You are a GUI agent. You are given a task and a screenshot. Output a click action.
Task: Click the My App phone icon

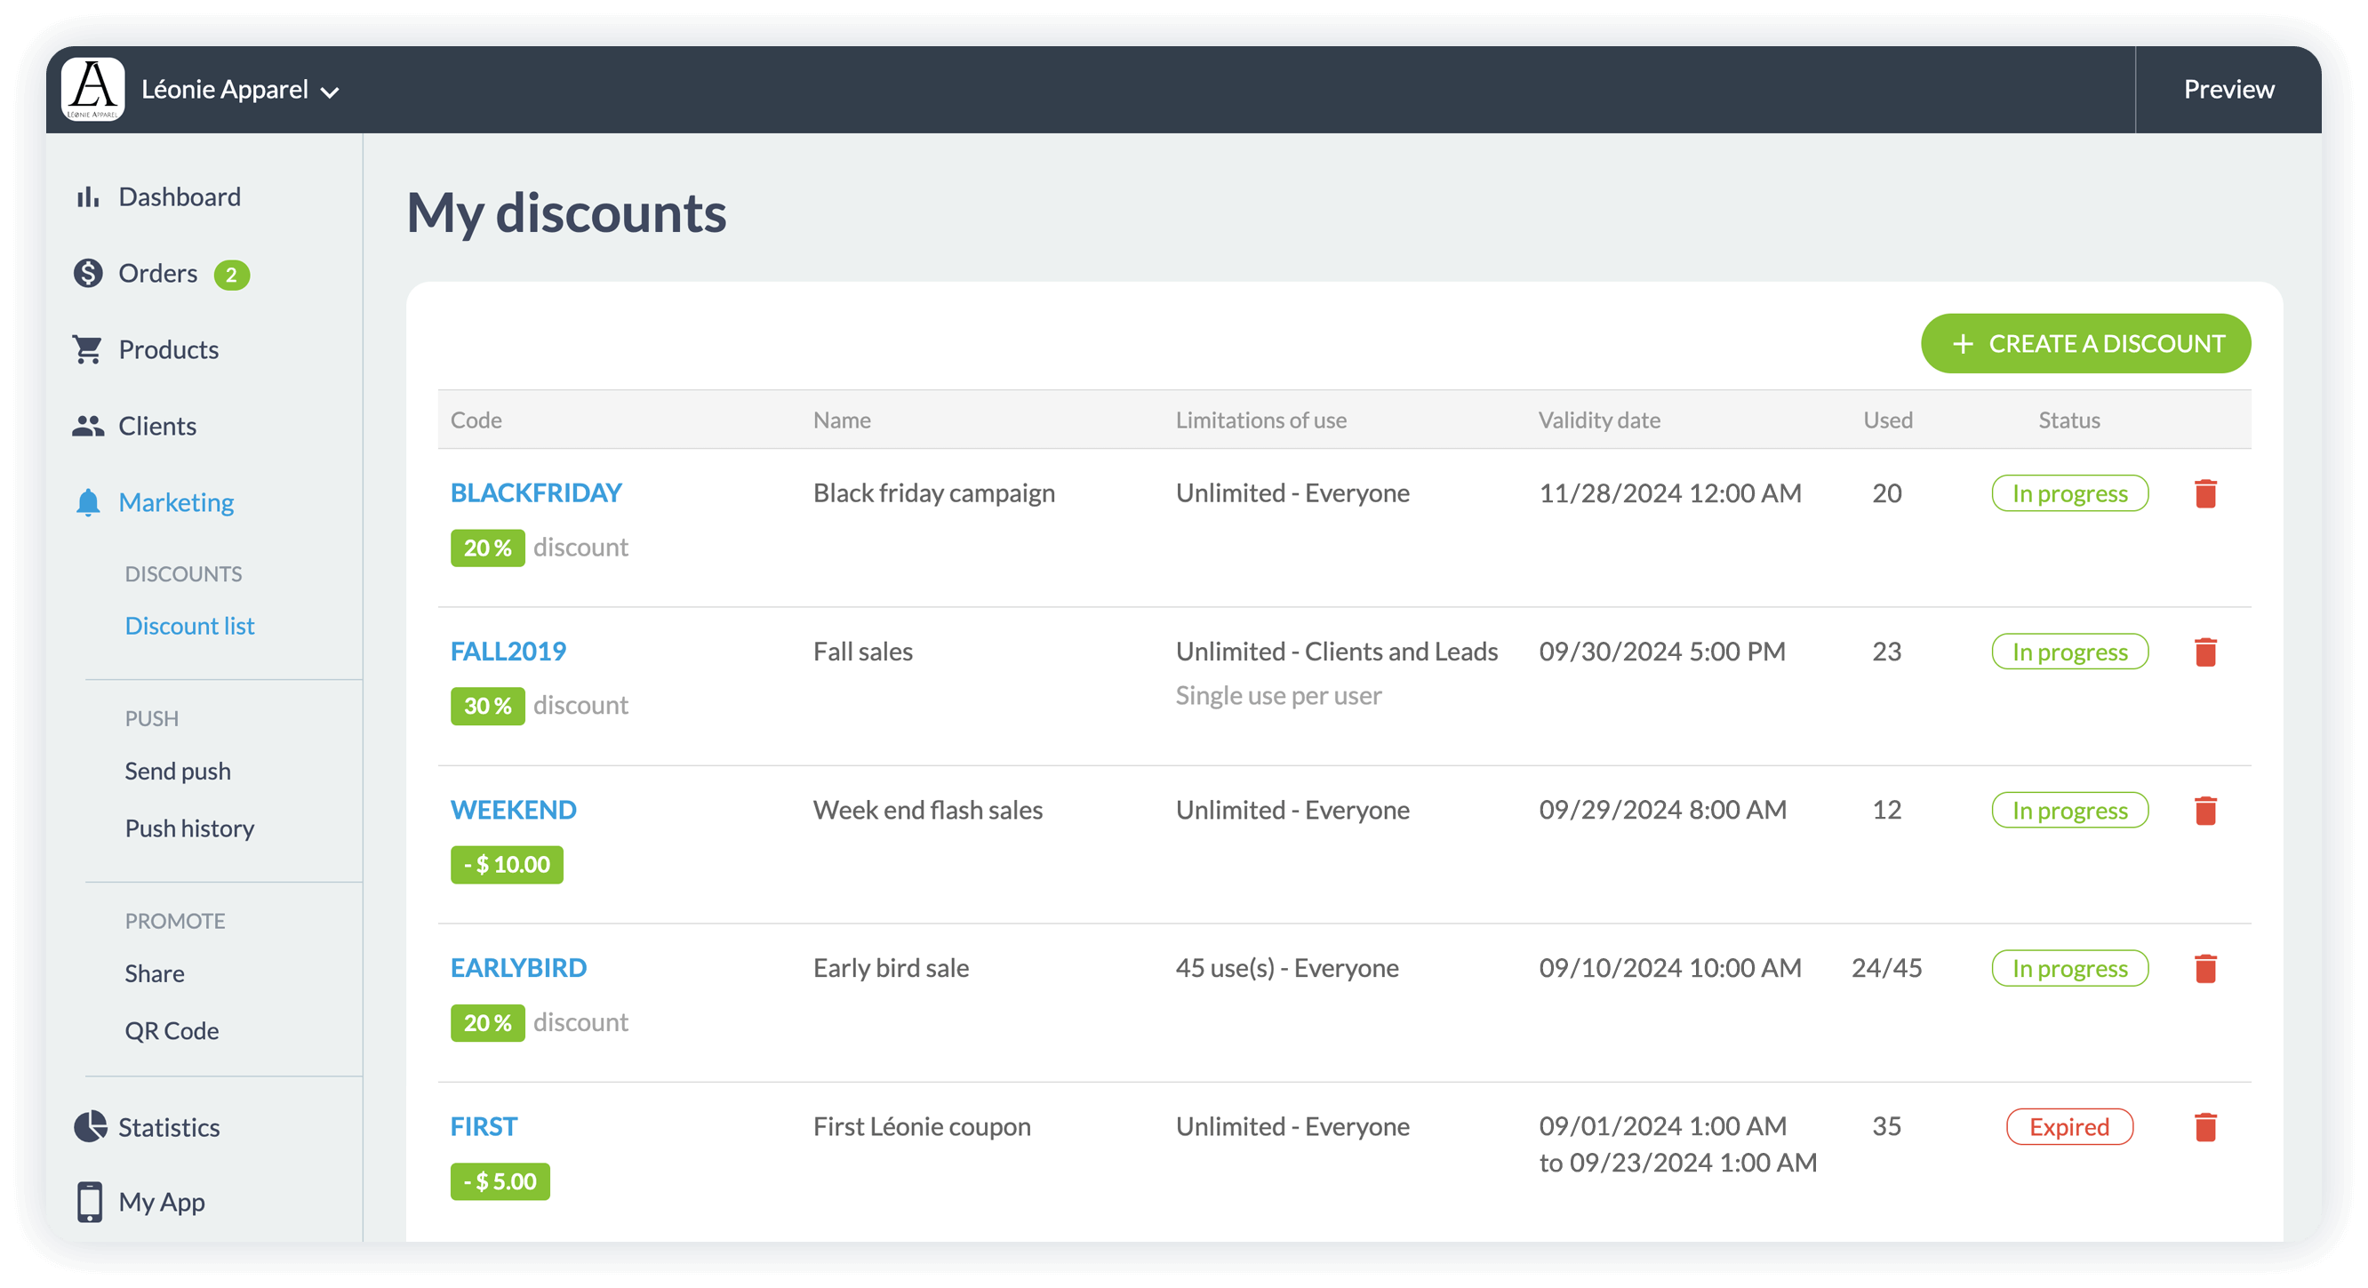point(89,1202)
